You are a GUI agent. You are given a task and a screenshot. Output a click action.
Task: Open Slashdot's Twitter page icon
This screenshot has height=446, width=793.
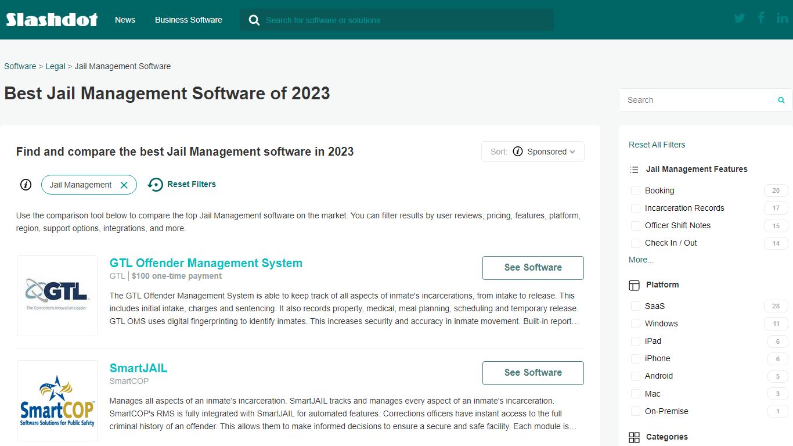[x=739, y=18]
